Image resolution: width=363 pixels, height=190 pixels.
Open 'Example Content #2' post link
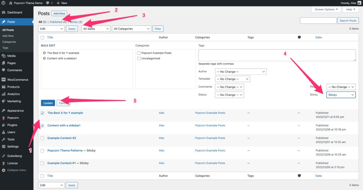[62, 138]
